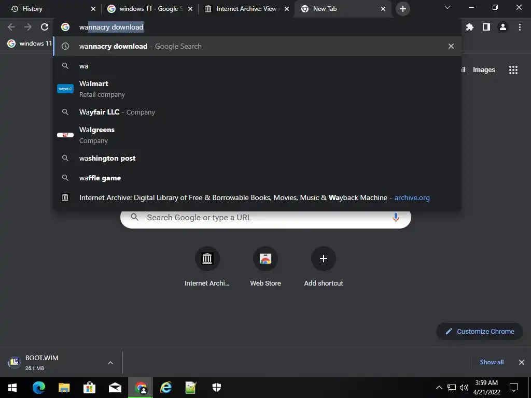The height and width of the screenshot is (398, 531).
Task: Open the notification center icon
Action: click(514, 388)
